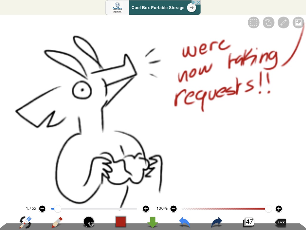Viewport: 306px width, 230px height.
Task: Toggle the finger gesture mode
Action: [x=269, y=23]
